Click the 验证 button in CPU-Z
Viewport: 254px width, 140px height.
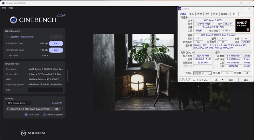(231, 80)
